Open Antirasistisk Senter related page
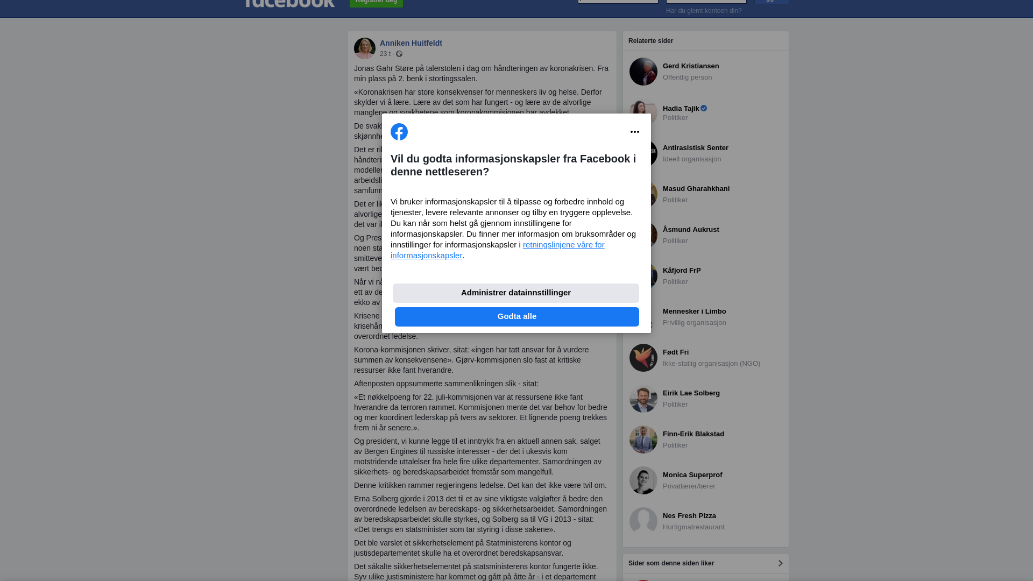Screen dimensions: 1033x581 pos(696,148)
